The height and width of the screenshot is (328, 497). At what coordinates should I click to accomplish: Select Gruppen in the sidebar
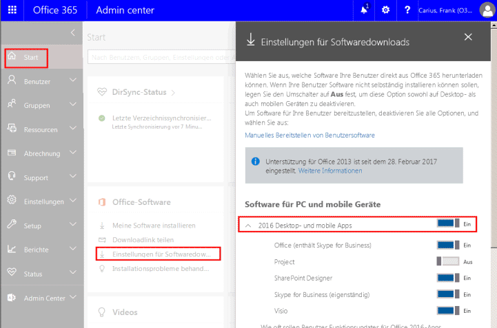[x=37, y=106]
